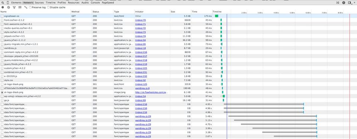Select the jquery.fitvids.js request
The height and width of the screenshot is (139, 357).
[x=18, y=64]
